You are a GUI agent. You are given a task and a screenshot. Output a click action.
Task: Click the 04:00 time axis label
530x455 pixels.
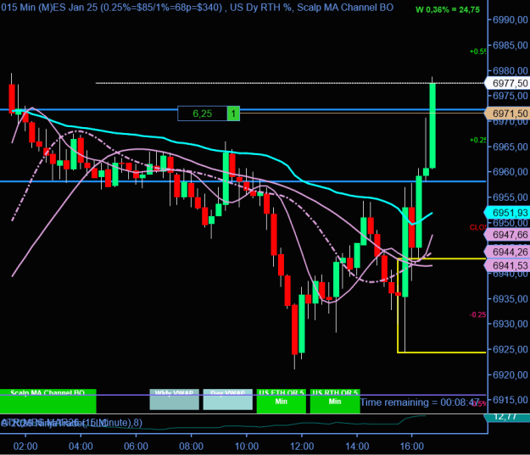(81, 447)
